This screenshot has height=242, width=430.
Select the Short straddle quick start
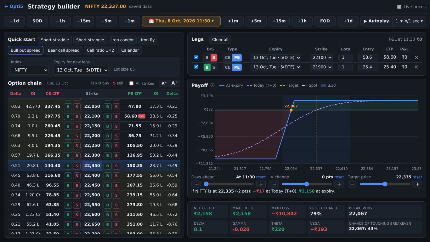click(x=55, y=40)
